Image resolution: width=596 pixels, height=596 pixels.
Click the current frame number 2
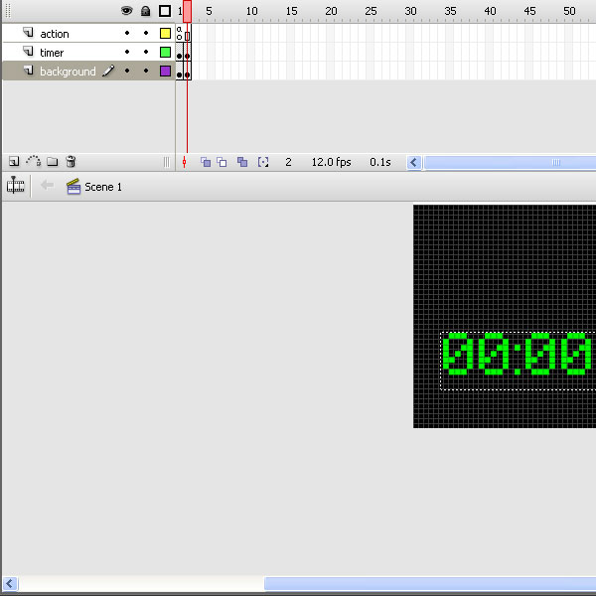[288, 162]
